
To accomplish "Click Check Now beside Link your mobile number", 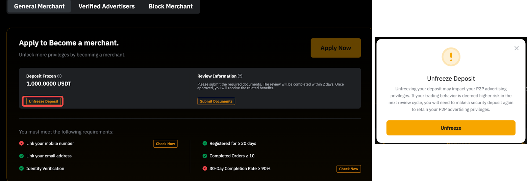I will pos(165,144).
